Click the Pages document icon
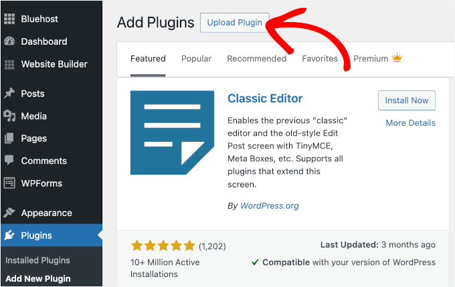The height and width of the screenshot is (287, 455). 9,138
